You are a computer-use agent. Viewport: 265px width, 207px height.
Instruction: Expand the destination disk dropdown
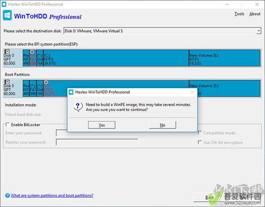[258, 31]
